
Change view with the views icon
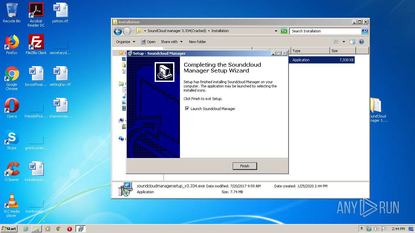336,42
